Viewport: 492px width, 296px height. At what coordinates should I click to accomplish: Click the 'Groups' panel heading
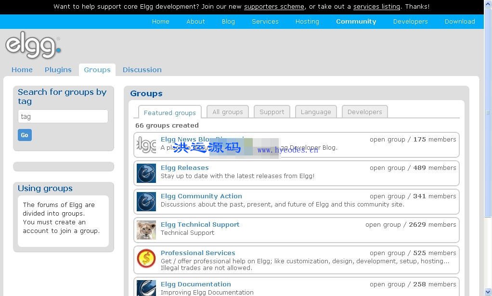(x=146, y=93)
